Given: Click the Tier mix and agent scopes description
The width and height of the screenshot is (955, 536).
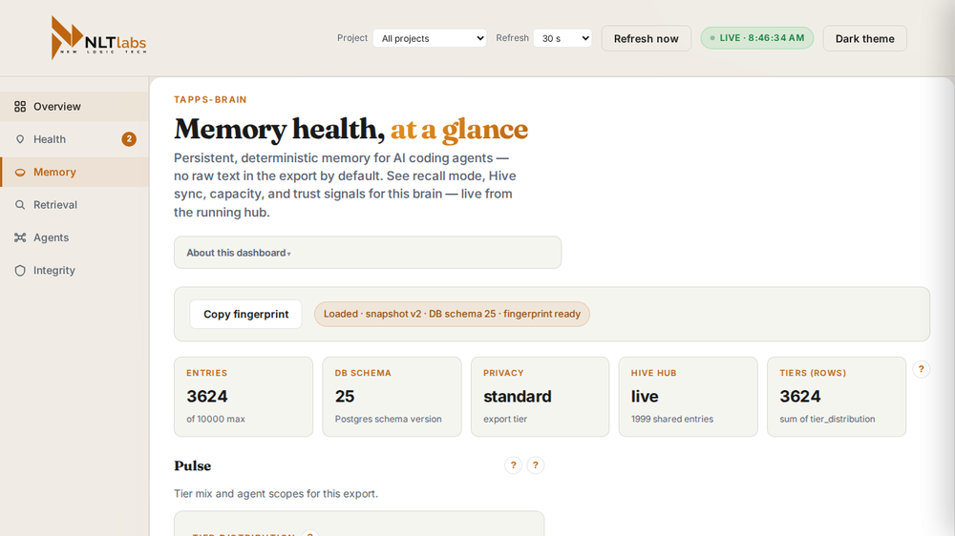Looking at the screenshot, I should click(x=276, y=493).
